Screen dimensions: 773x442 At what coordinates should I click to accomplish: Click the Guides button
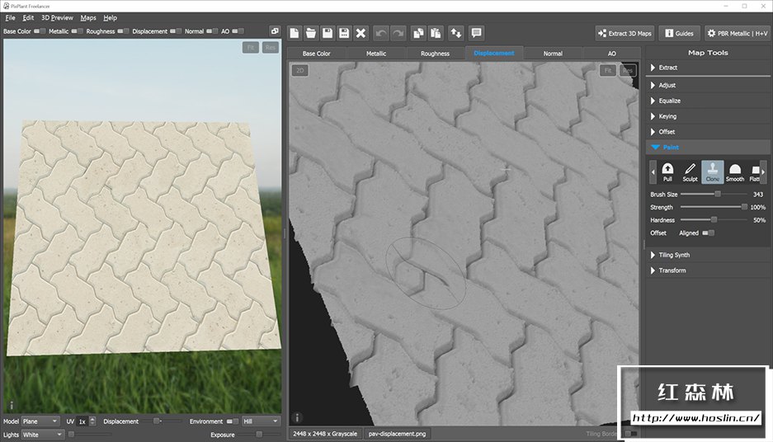679,33
